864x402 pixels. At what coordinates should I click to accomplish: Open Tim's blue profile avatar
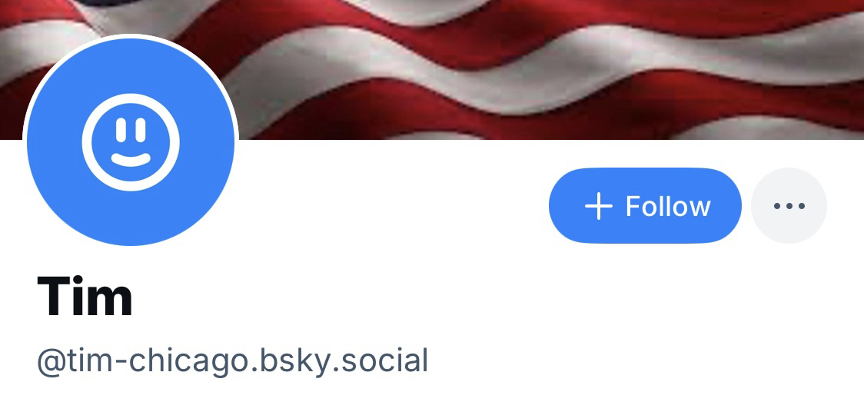tap(131, 142)
